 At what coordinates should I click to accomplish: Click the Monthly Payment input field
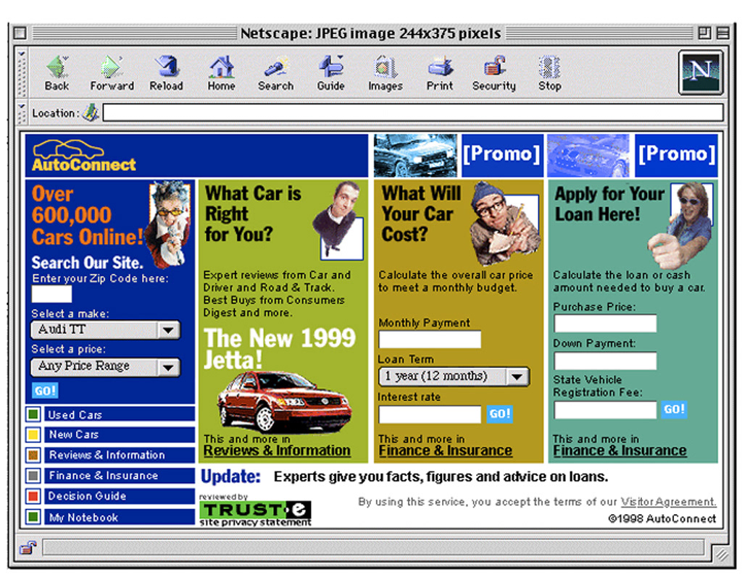pyautogui.click(x=430, y=340)
